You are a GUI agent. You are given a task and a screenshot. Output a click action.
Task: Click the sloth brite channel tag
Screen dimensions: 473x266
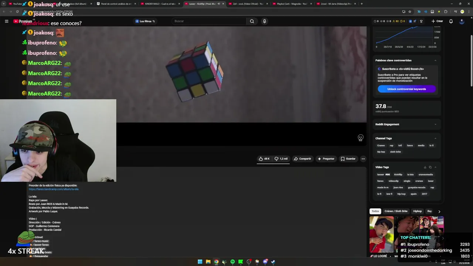395,152
